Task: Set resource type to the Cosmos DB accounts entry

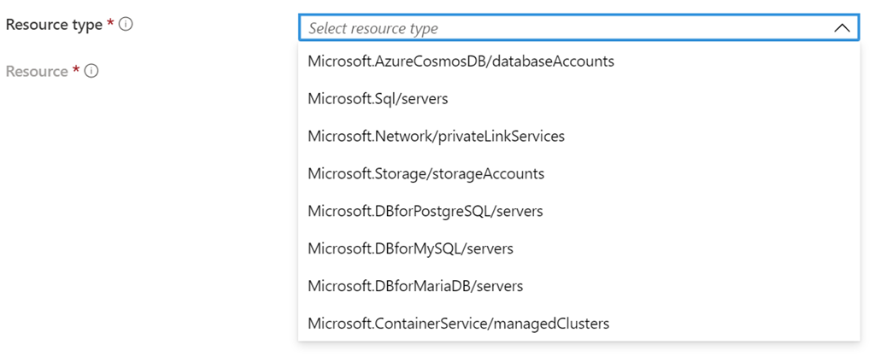Action: [x=461, y=61]
